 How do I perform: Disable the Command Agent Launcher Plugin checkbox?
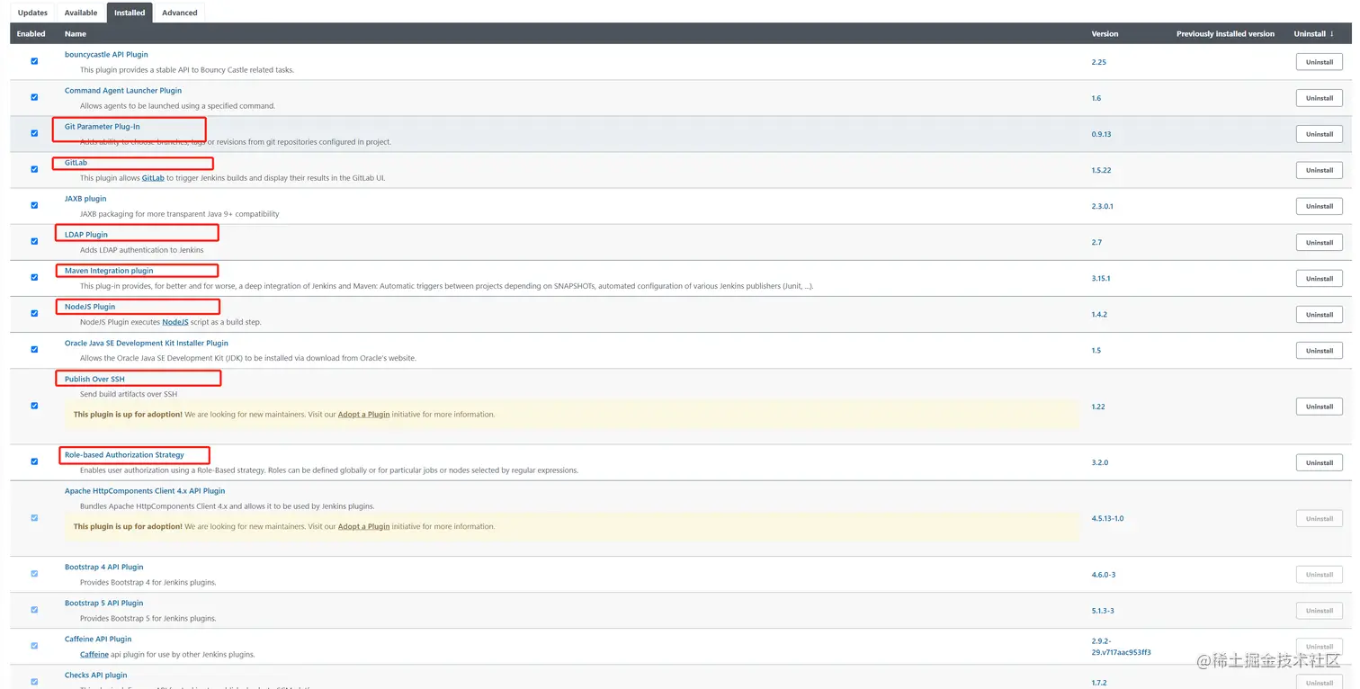coord(34,97)
